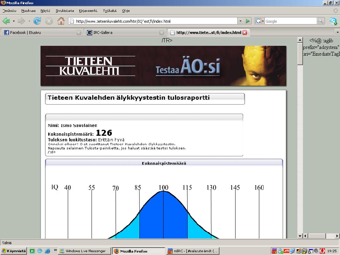Expand the list all tabs arrow
This screenshot has width=340, height=255.
tap(337, 33)
